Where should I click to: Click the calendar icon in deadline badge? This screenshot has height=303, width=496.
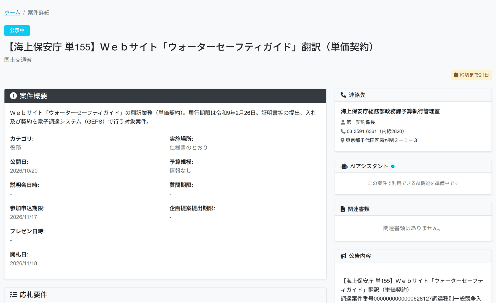pos(456,75)
